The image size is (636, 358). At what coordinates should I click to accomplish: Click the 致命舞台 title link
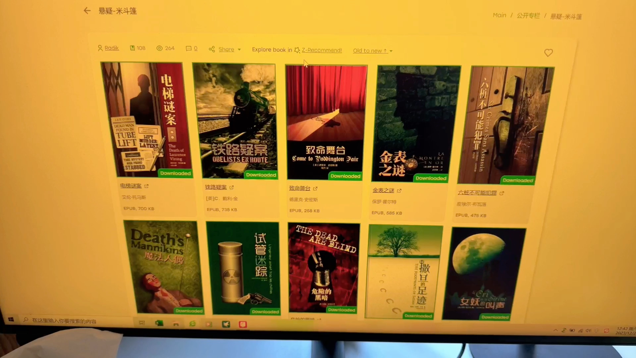tap(300, 188)
